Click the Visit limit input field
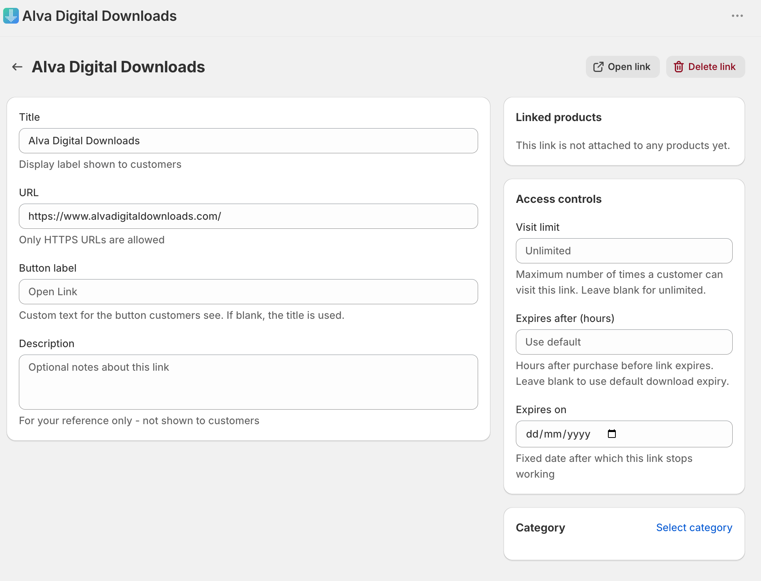This screenshot has height=581, width=761. point(624,251)
